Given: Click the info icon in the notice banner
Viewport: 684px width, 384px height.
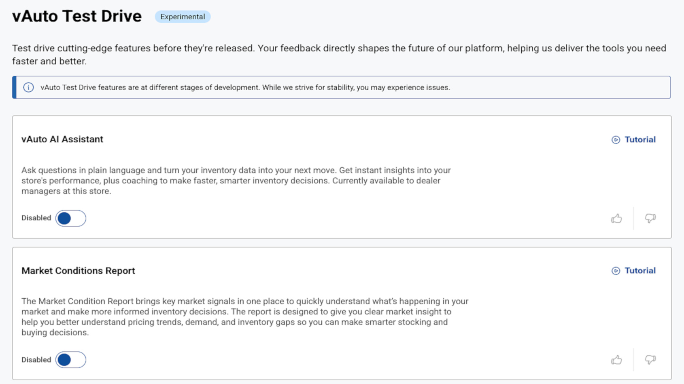Looking at the screenshot, I should point(28,87).
